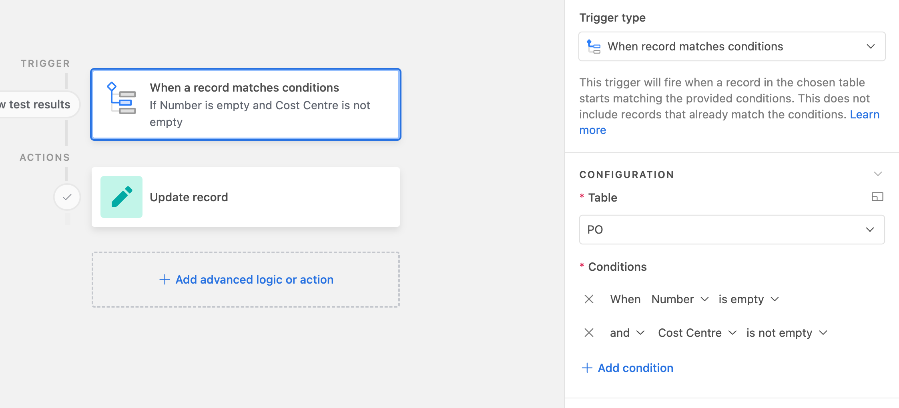Click Add advanced logic or action
Screen dimensions: 899x408
246,280
